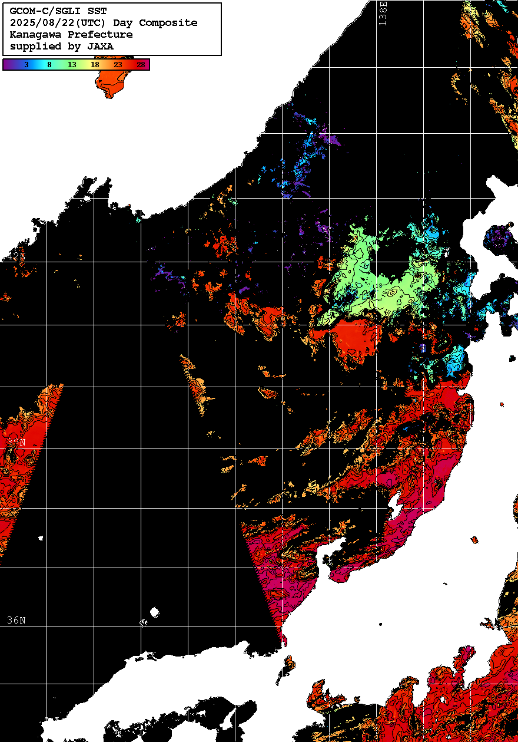The height and width of the screenshot is (742, 518).
Task: Click the '3' value on the color scale
Action: pyautogui.click(x=26, y=65)
